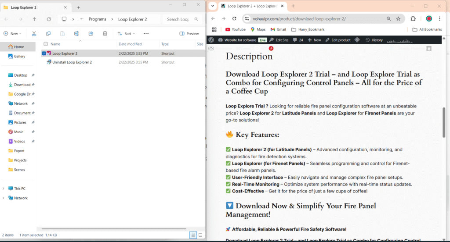
Task: Click the Rename icon in Explorer toolbar
Action: 76,33
